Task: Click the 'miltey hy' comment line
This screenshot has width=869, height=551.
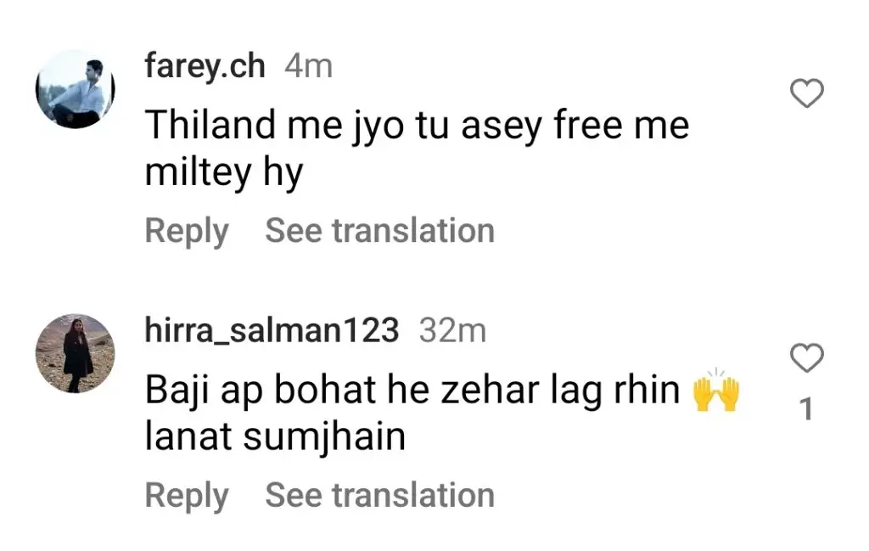Action: (x=224, y=173)
